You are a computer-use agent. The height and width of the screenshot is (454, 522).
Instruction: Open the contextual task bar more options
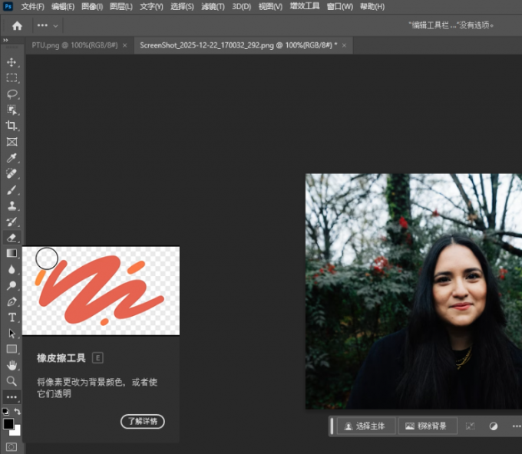tap(517, 426)
